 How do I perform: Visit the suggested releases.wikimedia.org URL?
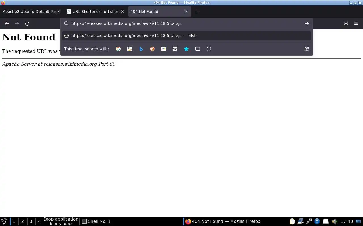point(187,36)
